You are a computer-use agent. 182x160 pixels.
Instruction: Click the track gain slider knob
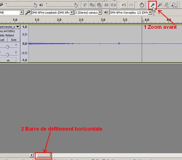[7, 47]
